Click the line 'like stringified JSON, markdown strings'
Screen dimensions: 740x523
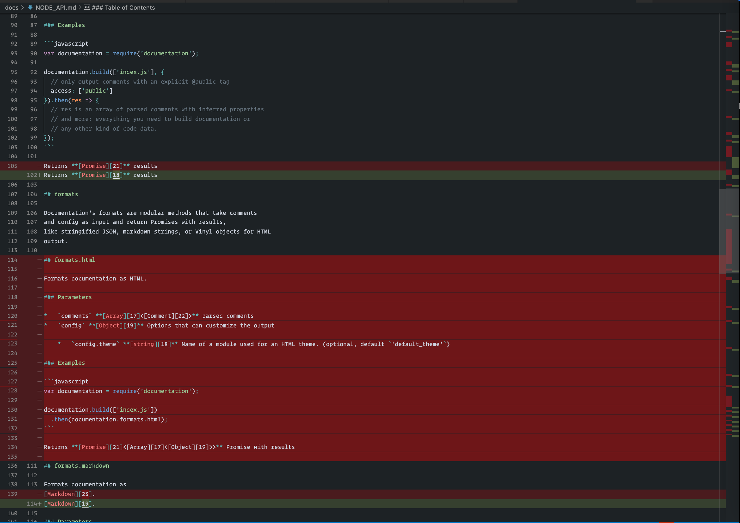157,232
